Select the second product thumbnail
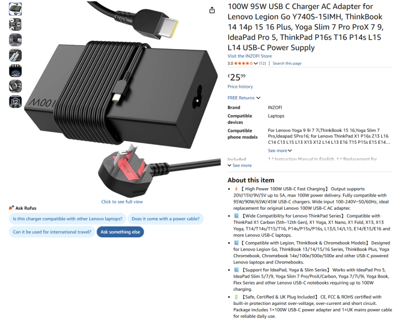401x320 pixels. pyautogui.click(x=15, y=25)
